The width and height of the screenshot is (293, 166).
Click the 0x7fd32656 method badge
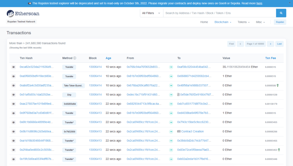(69, 132)
